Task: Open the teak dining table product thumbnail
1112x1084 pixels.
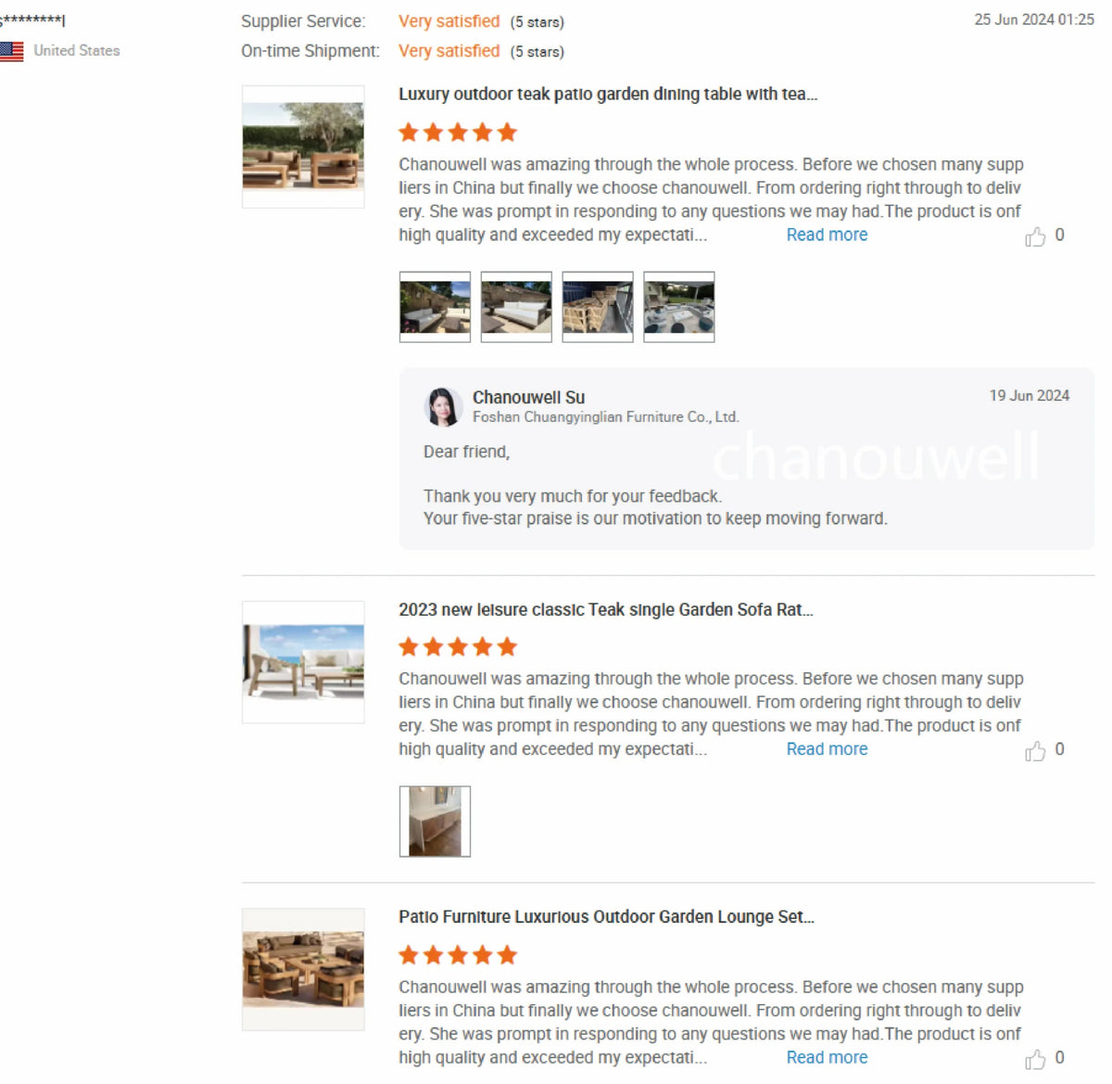Action: point(303,147)
